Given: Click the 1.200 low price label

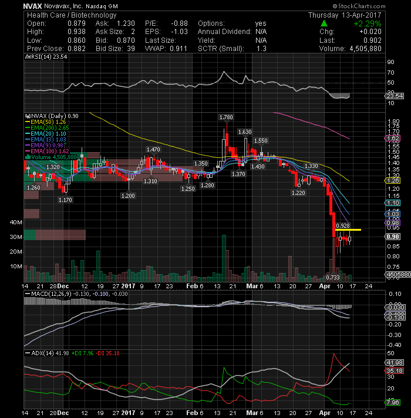Looking at the screenshot, I should pyautogui.click(x=128, y=195).
